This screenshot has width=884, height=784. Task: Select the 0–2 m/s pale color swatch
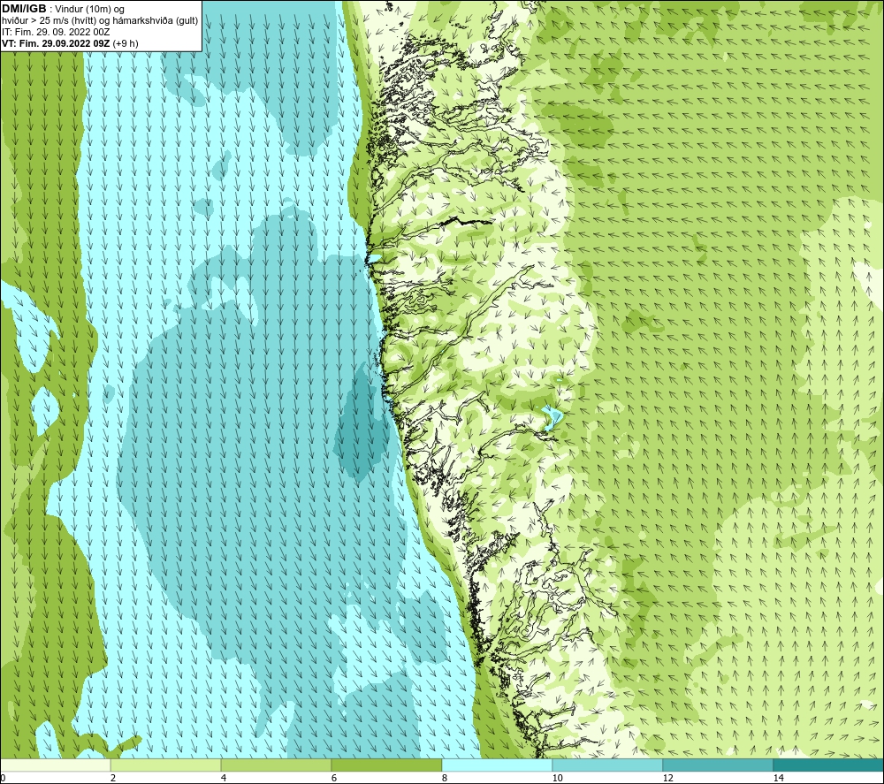(x=55, y=765)
